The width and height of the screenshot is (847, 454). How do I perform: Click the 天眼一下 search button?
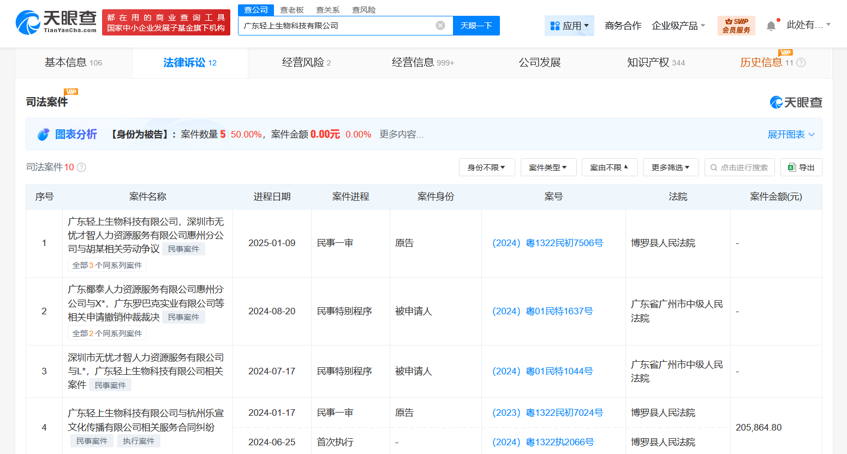click(x=476, y=25)
